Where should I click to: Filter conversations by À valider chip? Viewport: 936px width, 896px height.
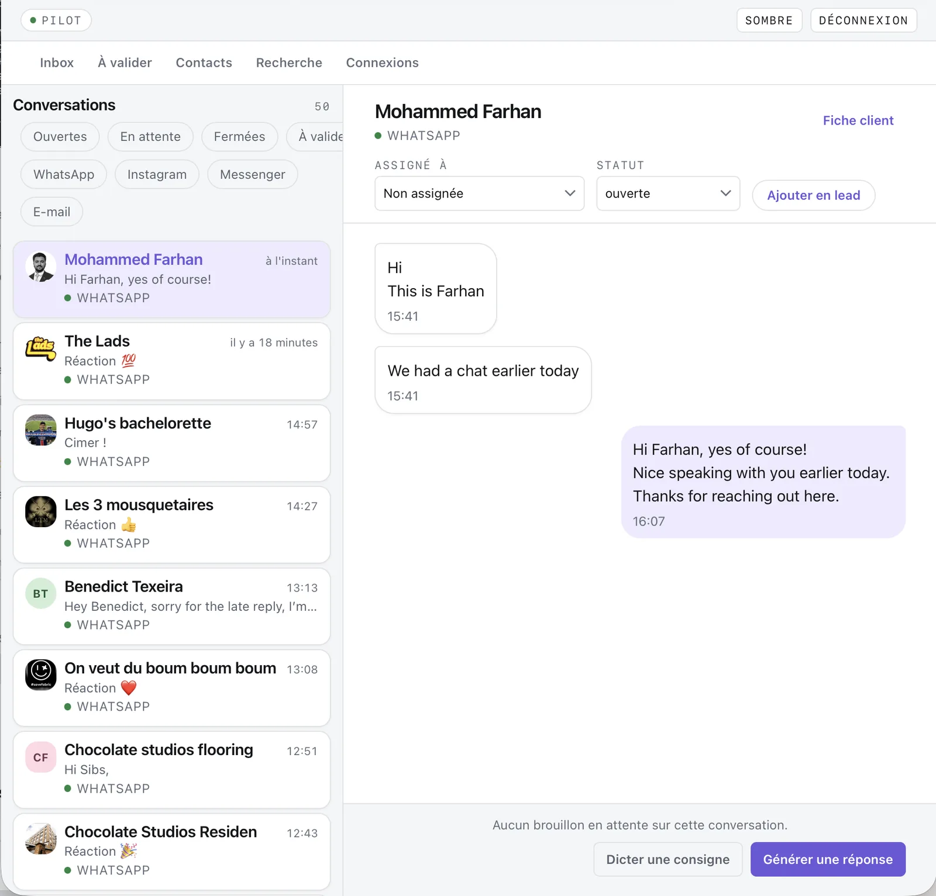tap(316, 137)
